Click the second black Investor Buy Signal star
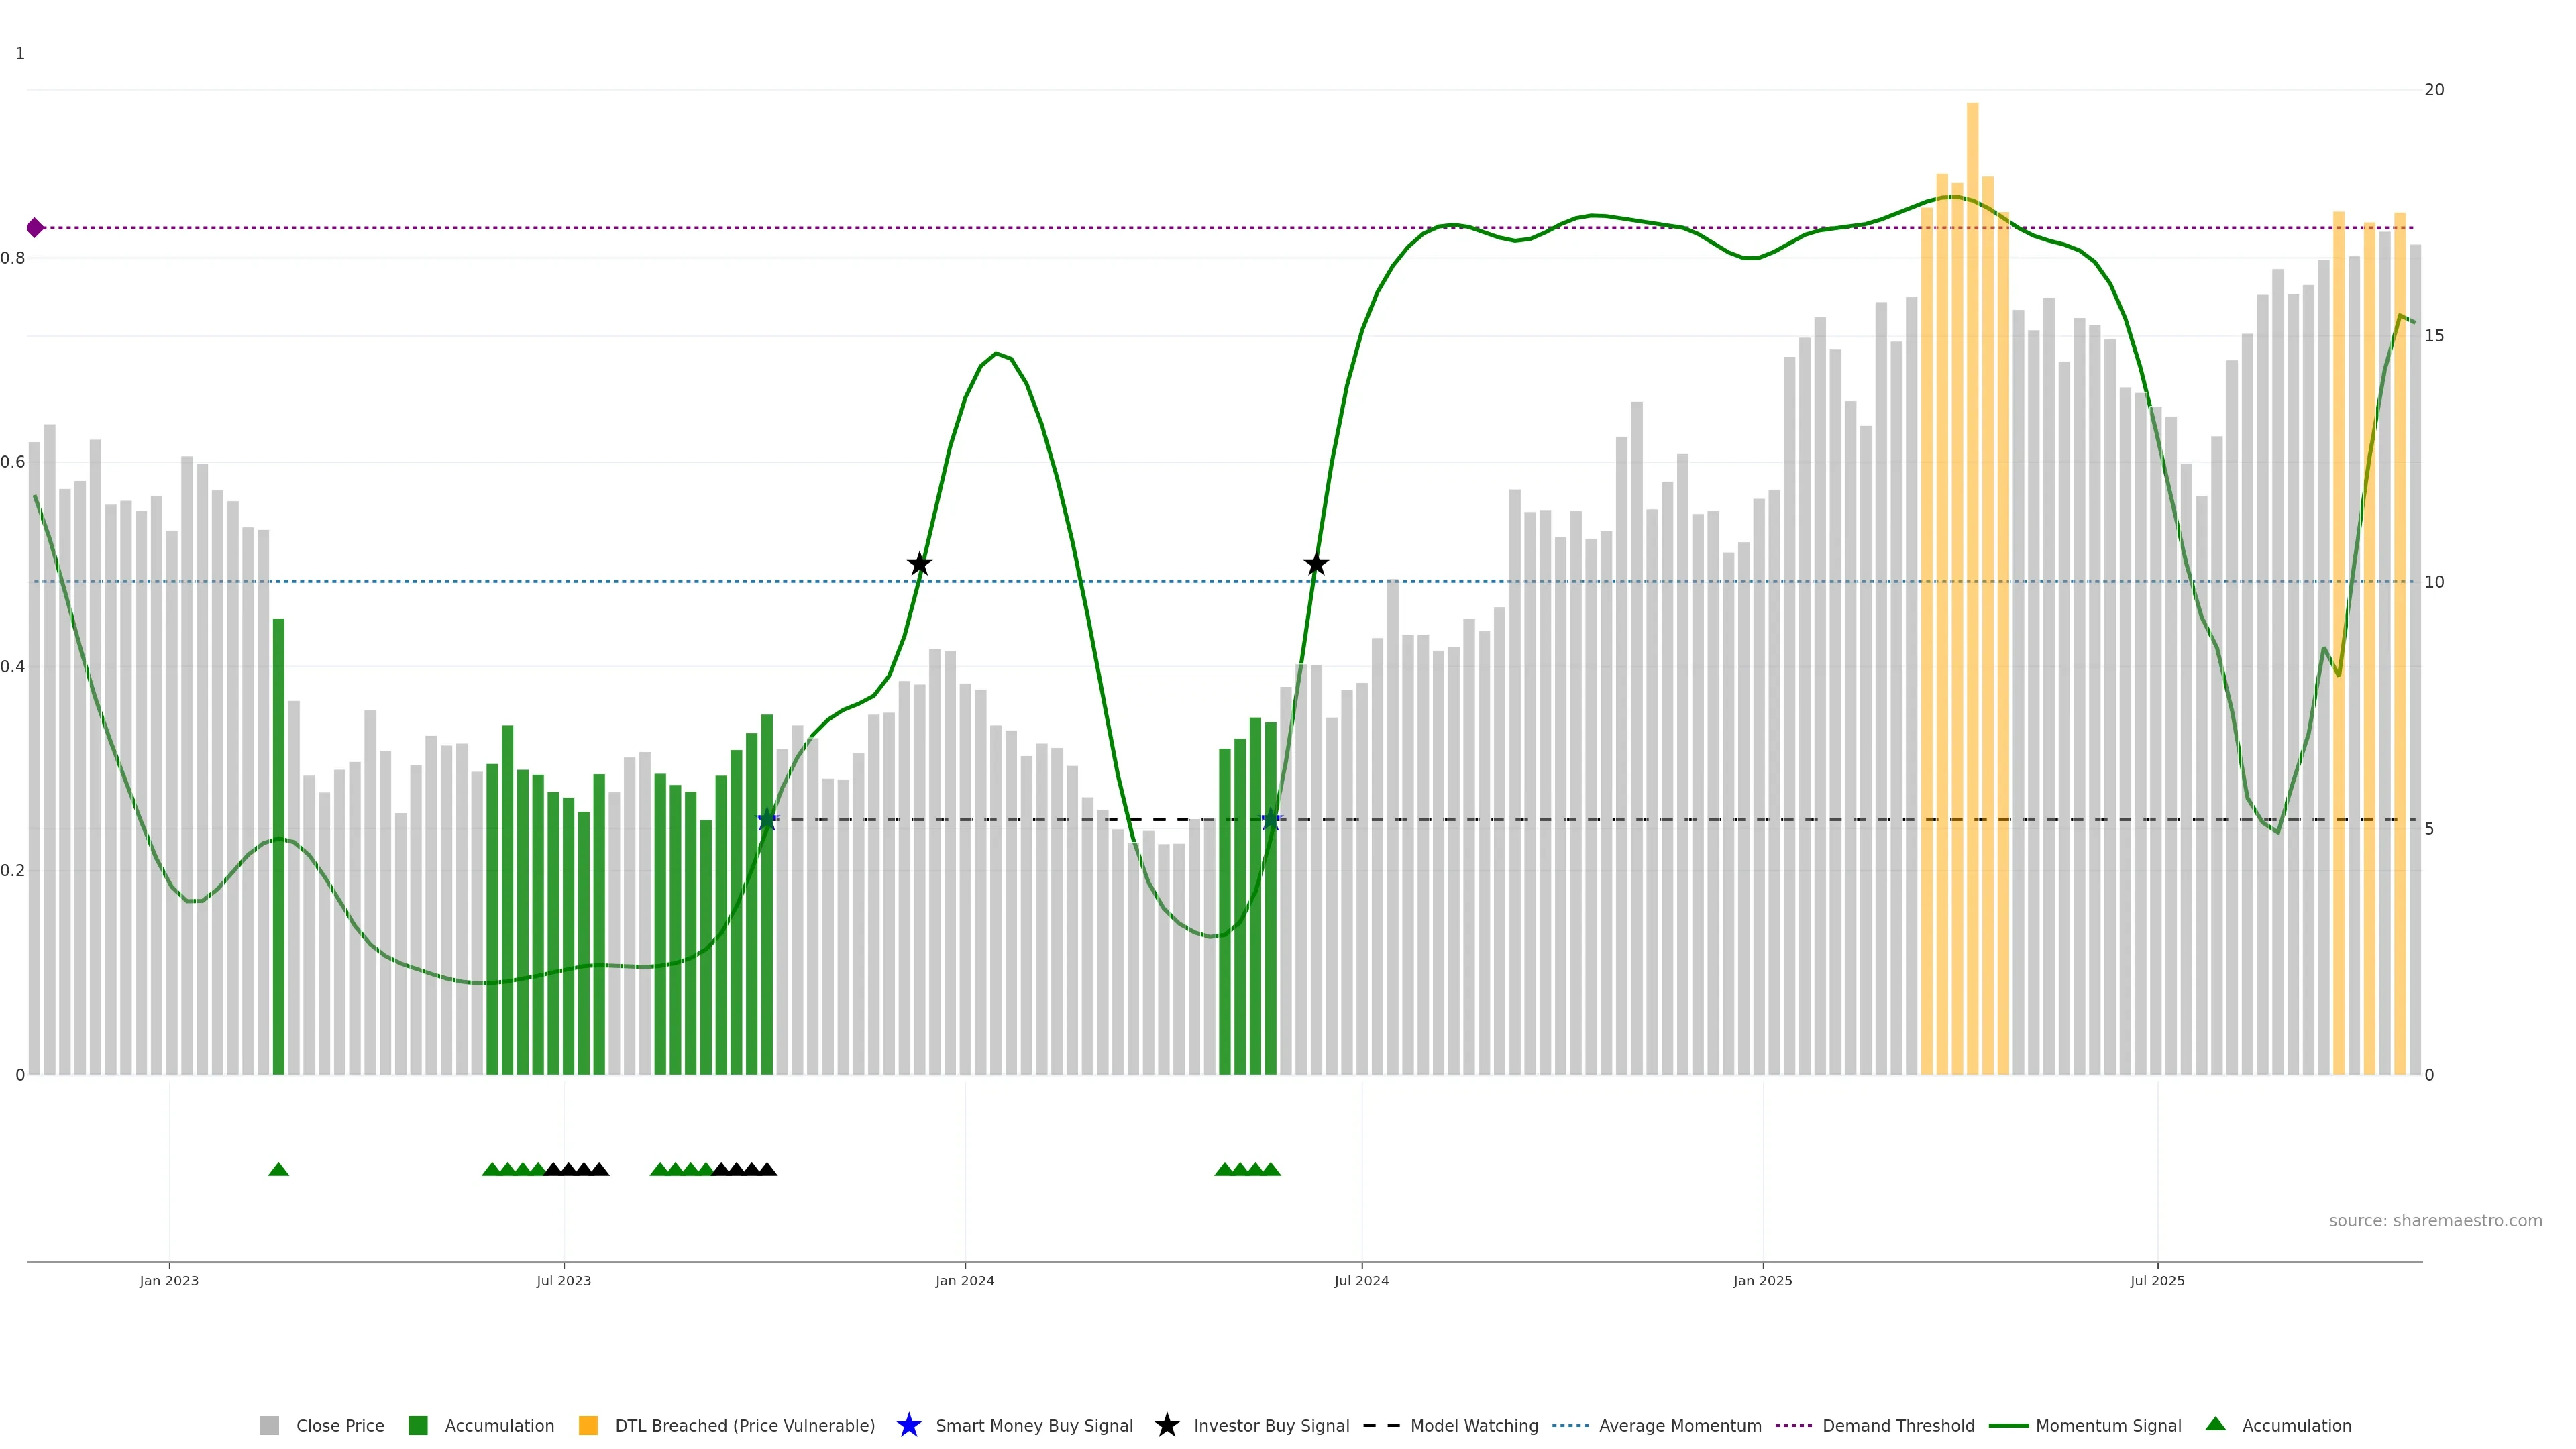Screen dimensions: 2576x1449 coord(1316,564)
